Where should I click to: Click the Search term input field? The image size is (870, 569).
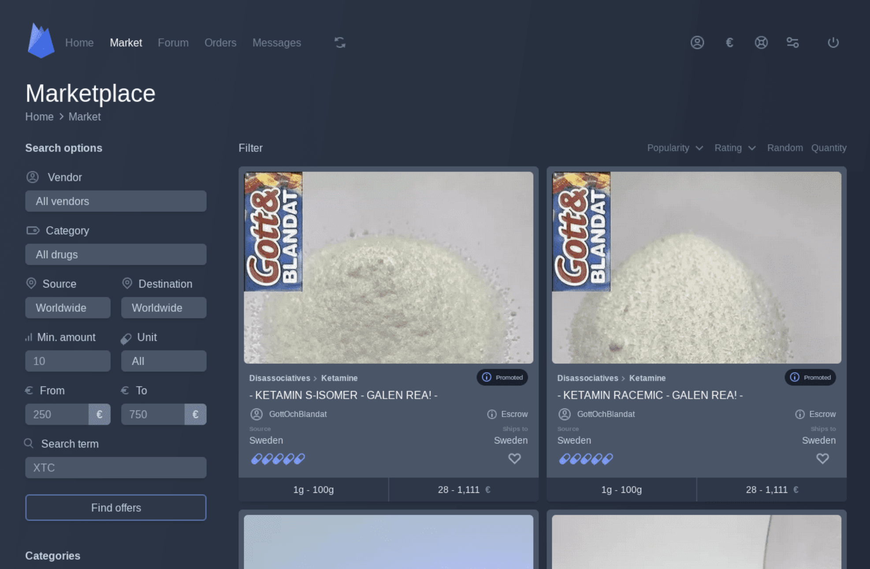[x=115, y=468]
